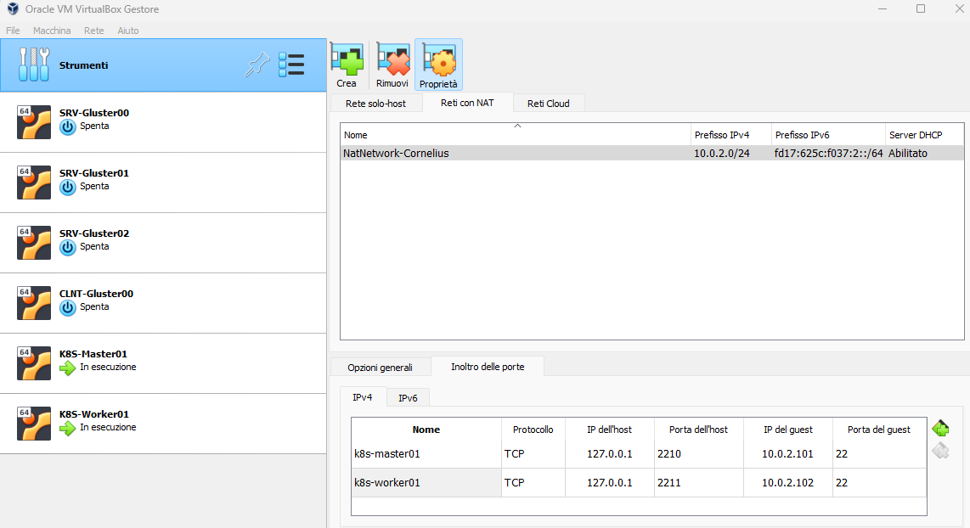Click the remove forwarding rule icon

[x=940, y=451]
